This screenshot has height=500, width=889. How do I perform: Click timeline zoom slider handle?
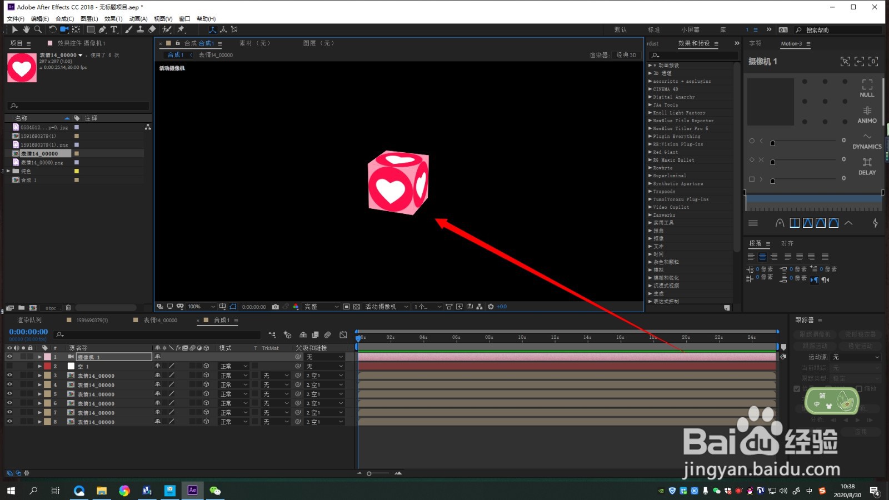(x=369, y=473)
